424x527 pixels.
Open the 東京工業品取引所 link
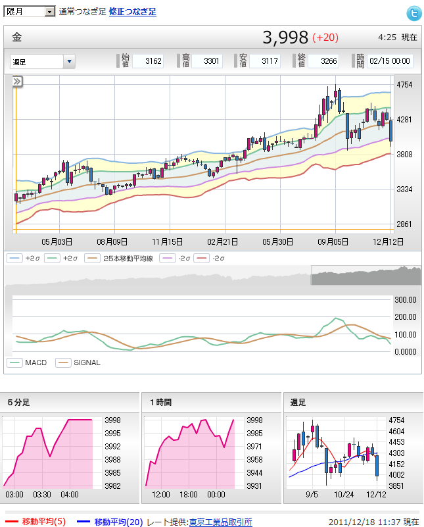coord(220,521)
